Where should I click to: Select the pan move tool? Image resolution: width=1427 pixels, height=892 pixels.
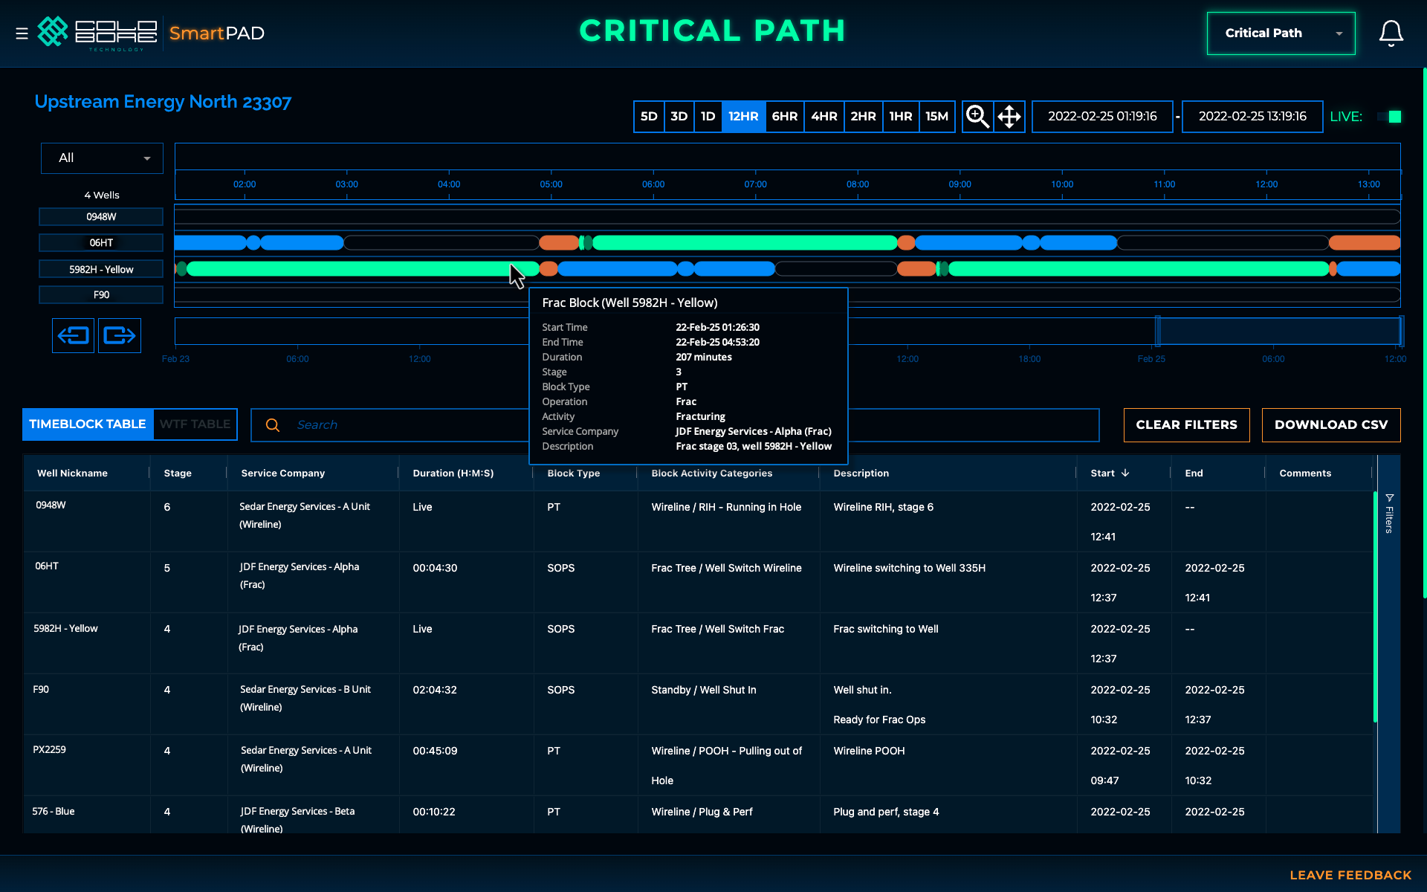(x=1009, y=117)
